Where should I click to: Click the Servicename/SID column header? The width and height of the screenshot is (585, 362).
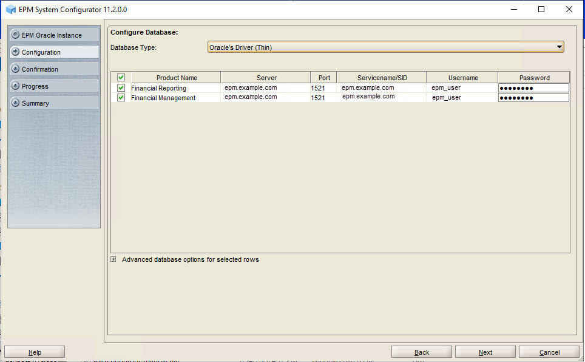pyautogui.click(x=382, y=78)
